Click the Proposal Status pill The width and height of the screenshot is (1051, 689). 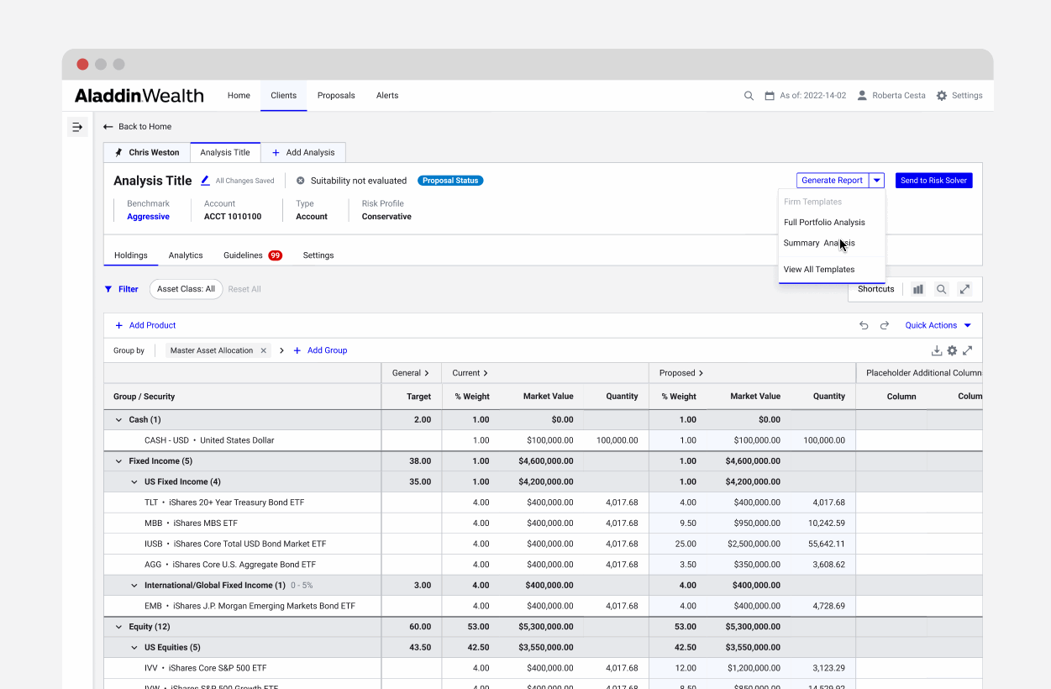(450, 181)
